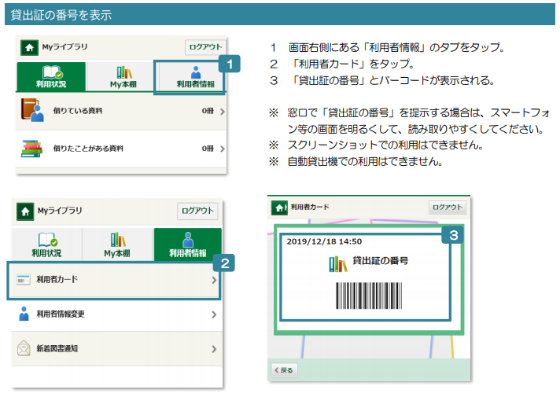
Task: Open the 借りている資料 row label
Action: tap(78, 111)
